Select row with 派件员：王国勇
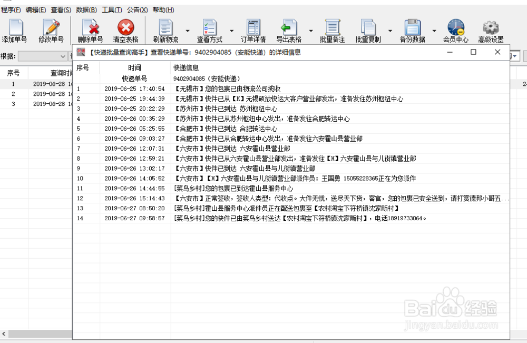 pos(291,179)
